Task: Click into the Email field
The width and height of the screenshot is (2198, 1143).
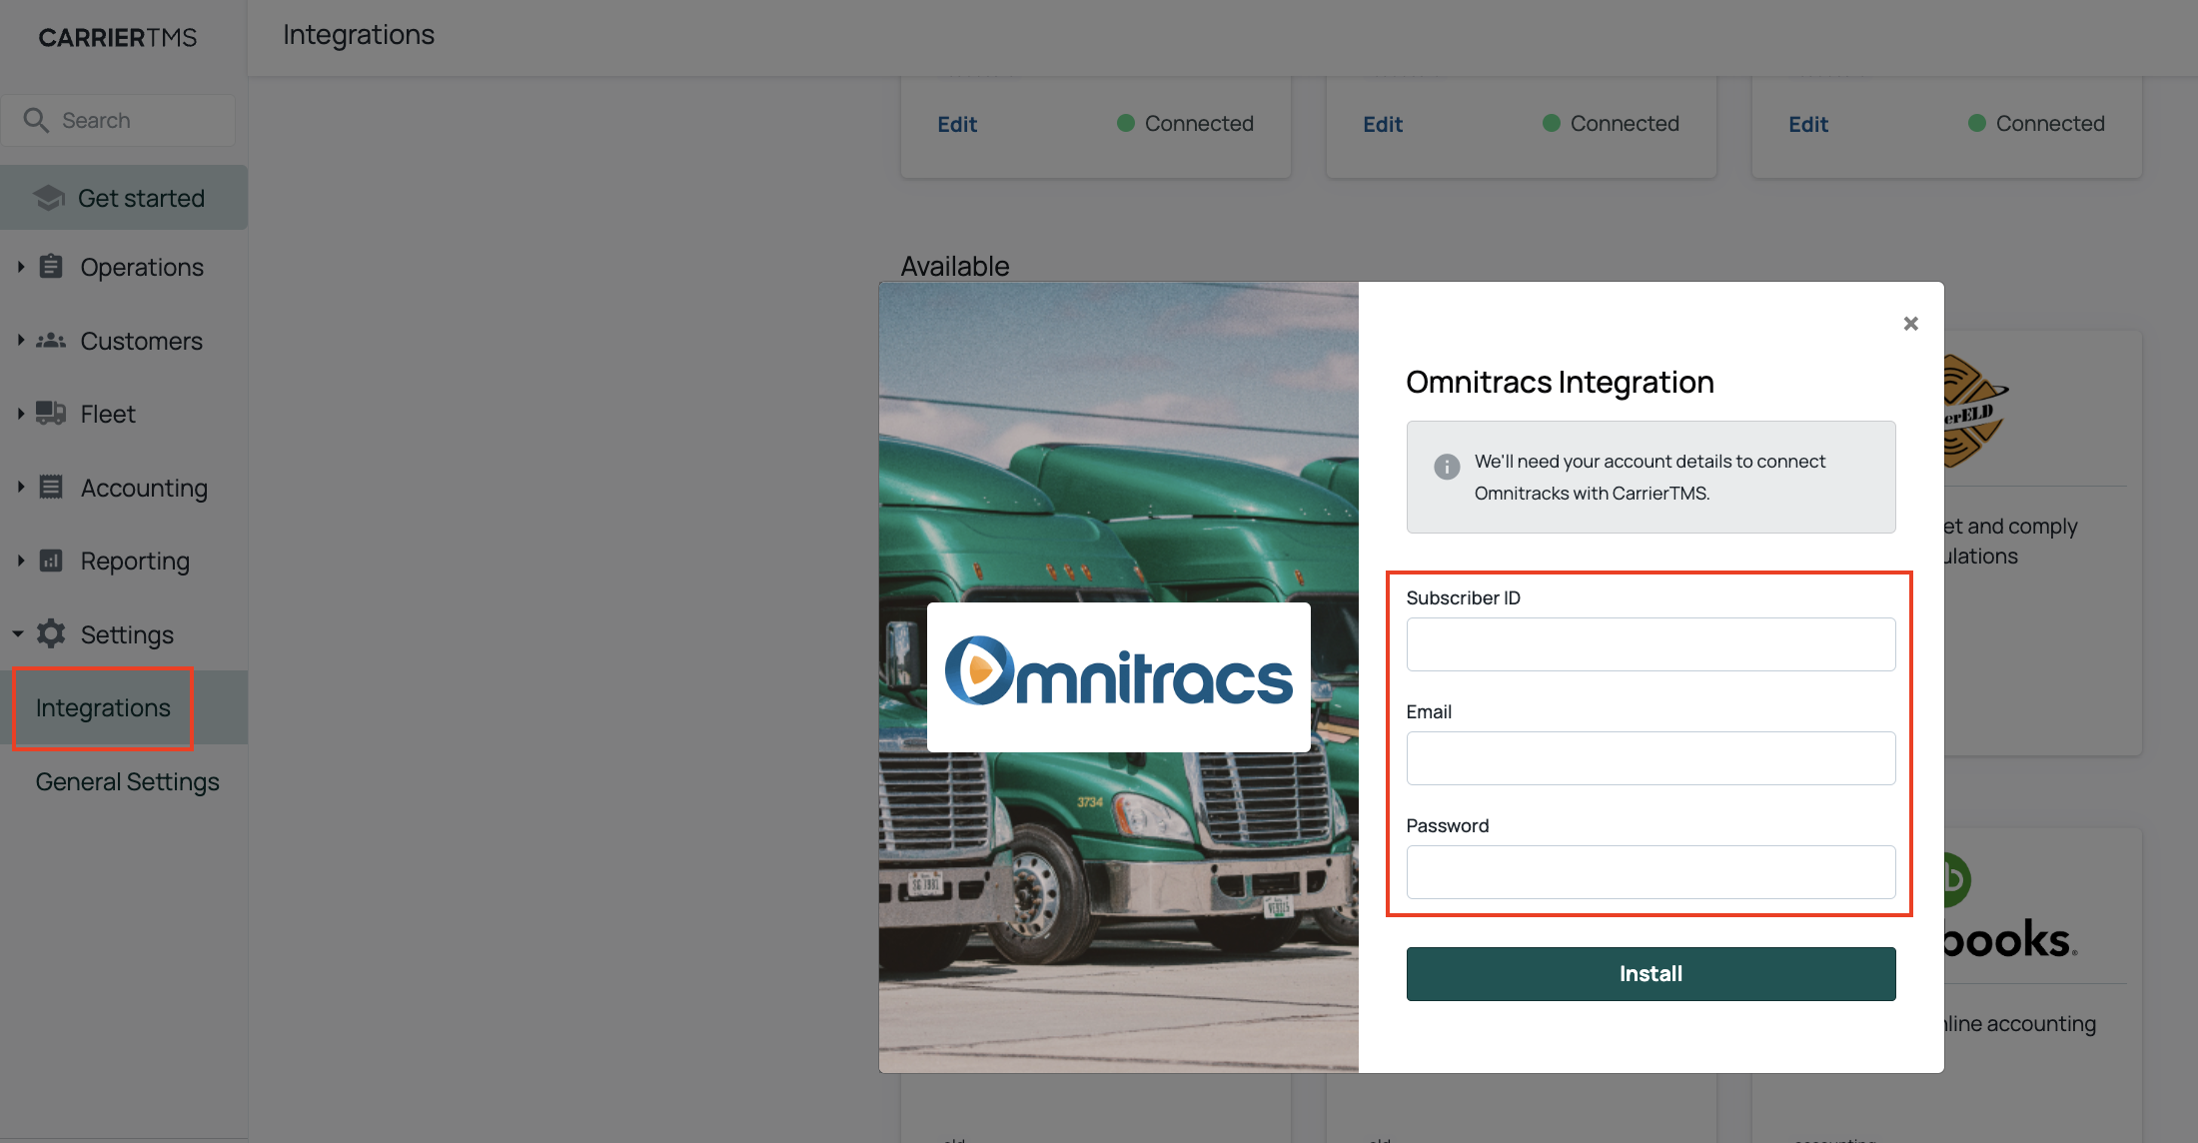Action: pos(1650,758)
